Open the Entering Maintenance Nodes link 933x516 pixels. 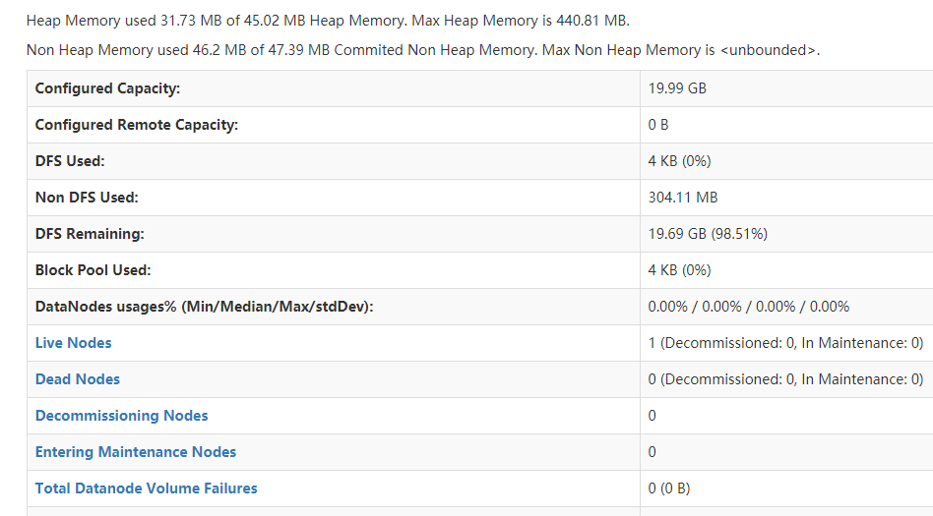[x=136, y=452]
